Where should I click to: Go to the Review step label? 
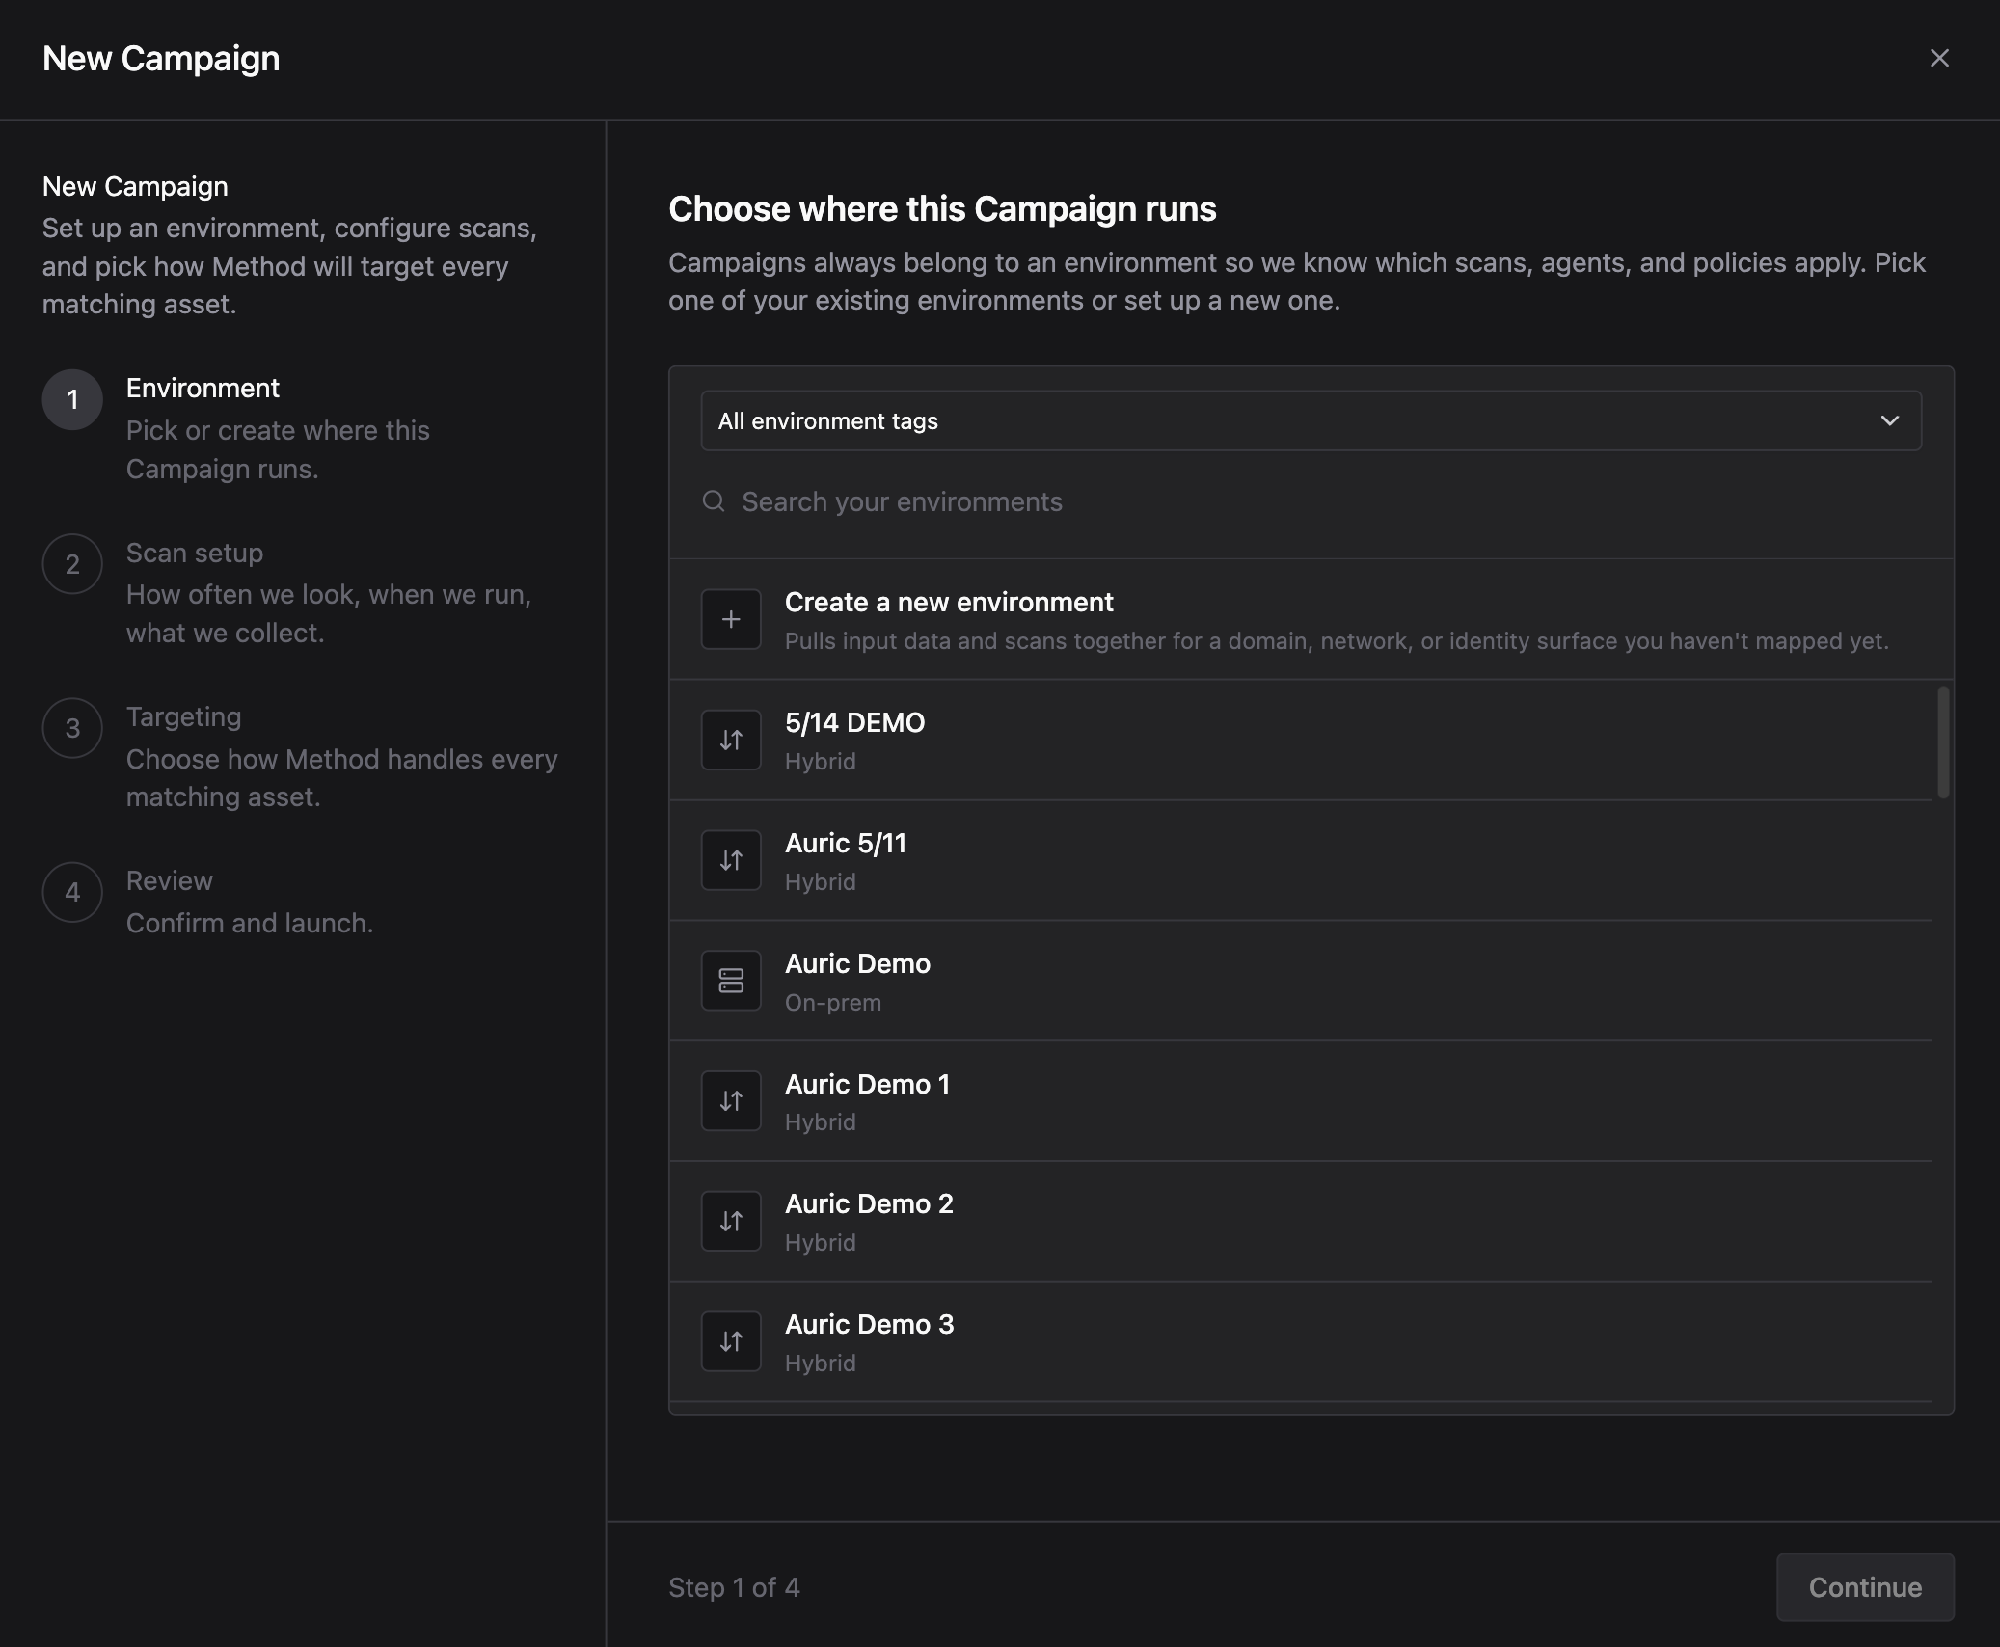coord(170,881)
